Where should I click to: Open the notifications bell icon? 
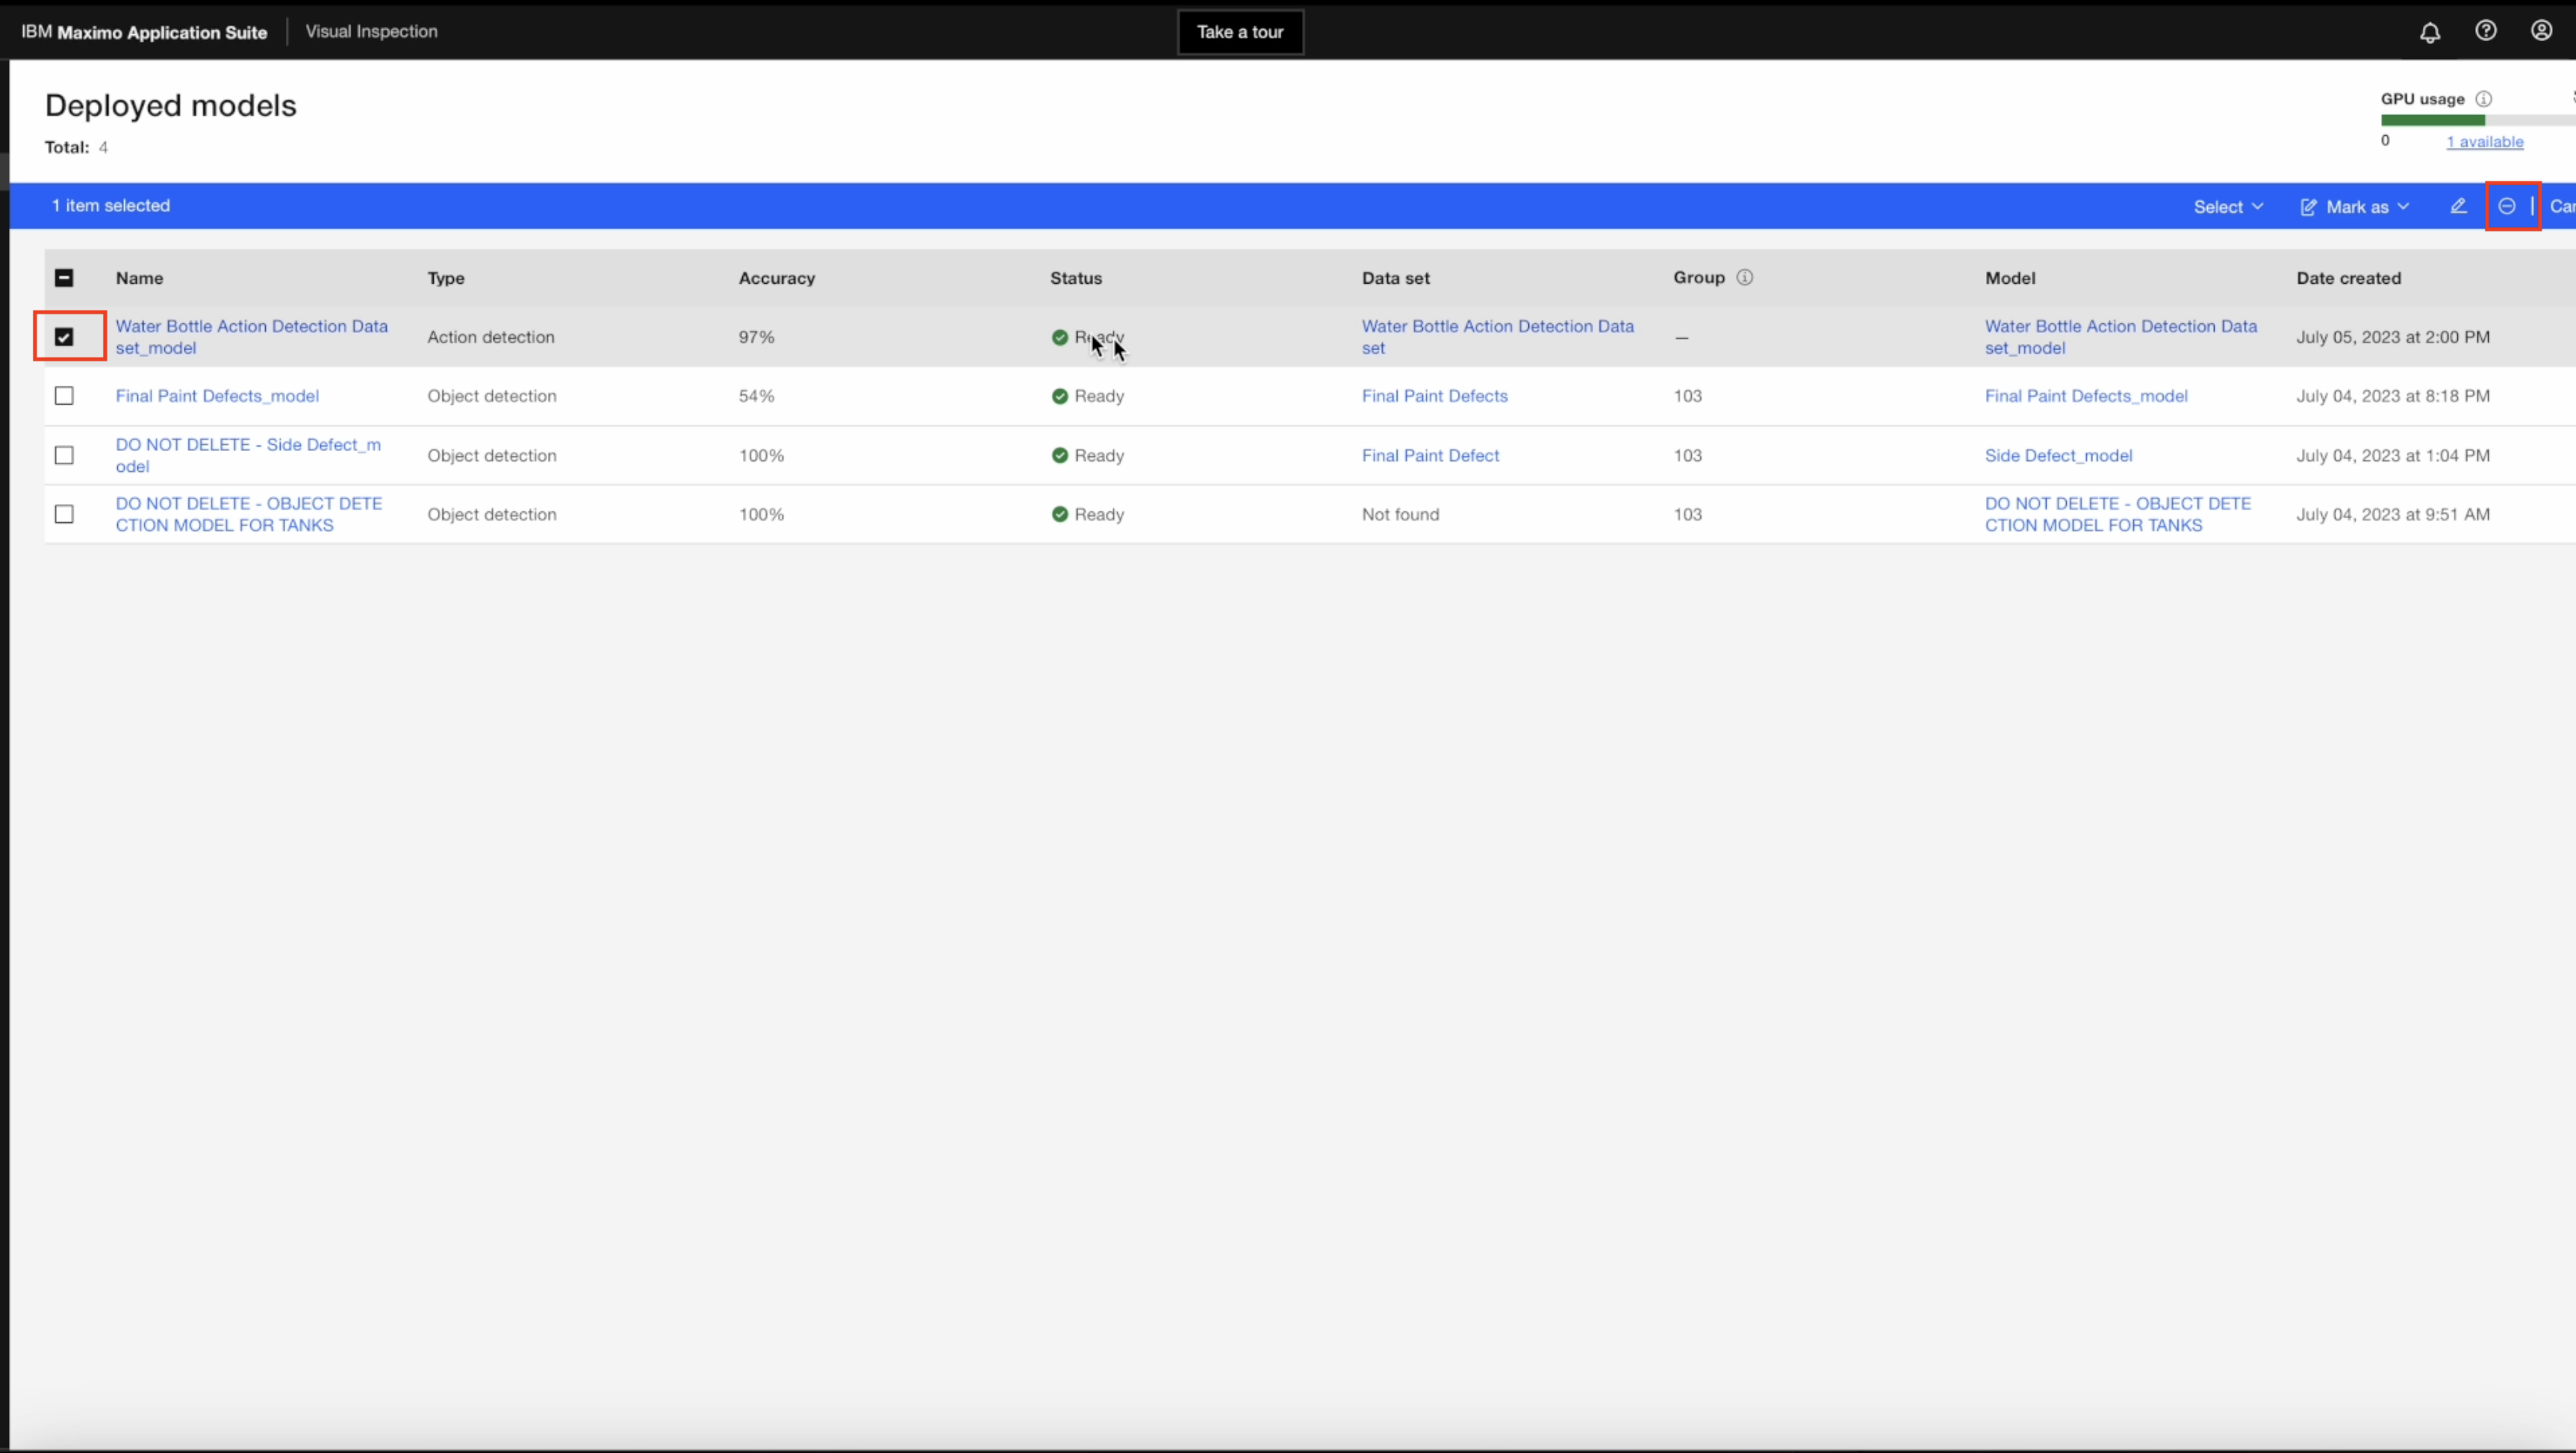pyautogui.click(x=2430, y=32)
